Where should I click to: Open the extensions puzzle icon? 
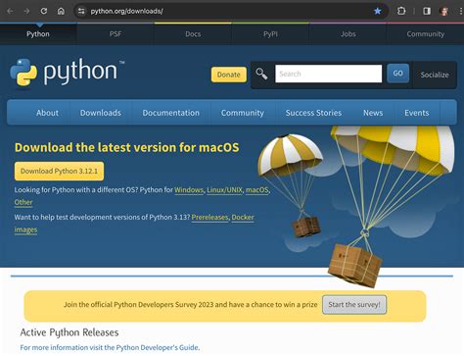401,11
